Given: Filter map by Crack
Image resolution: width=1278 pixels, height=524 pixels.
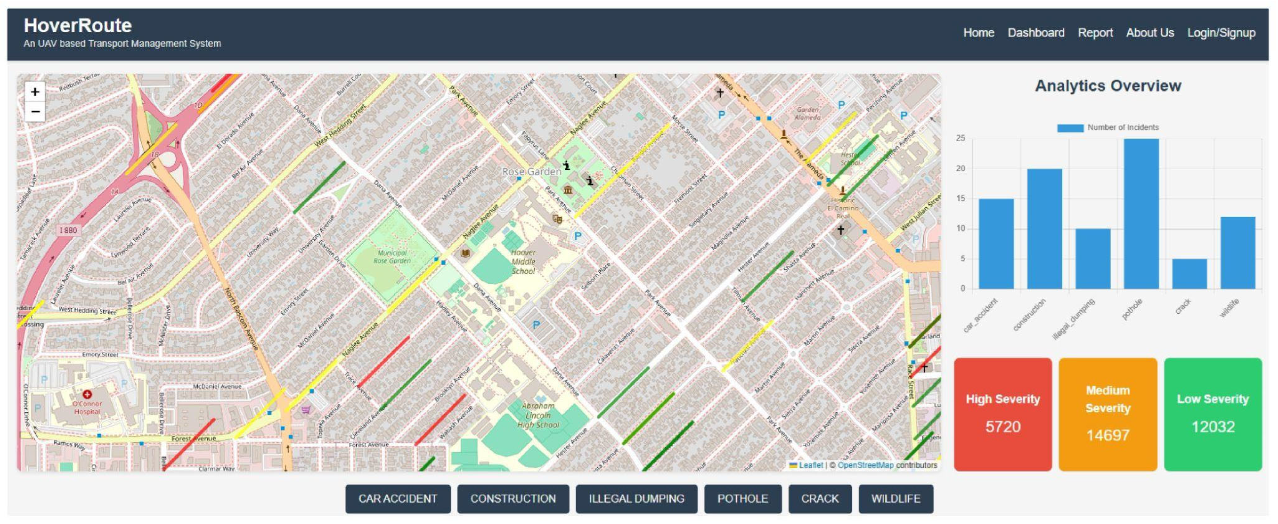Looking at the screenshot, I should pos(820,499).
